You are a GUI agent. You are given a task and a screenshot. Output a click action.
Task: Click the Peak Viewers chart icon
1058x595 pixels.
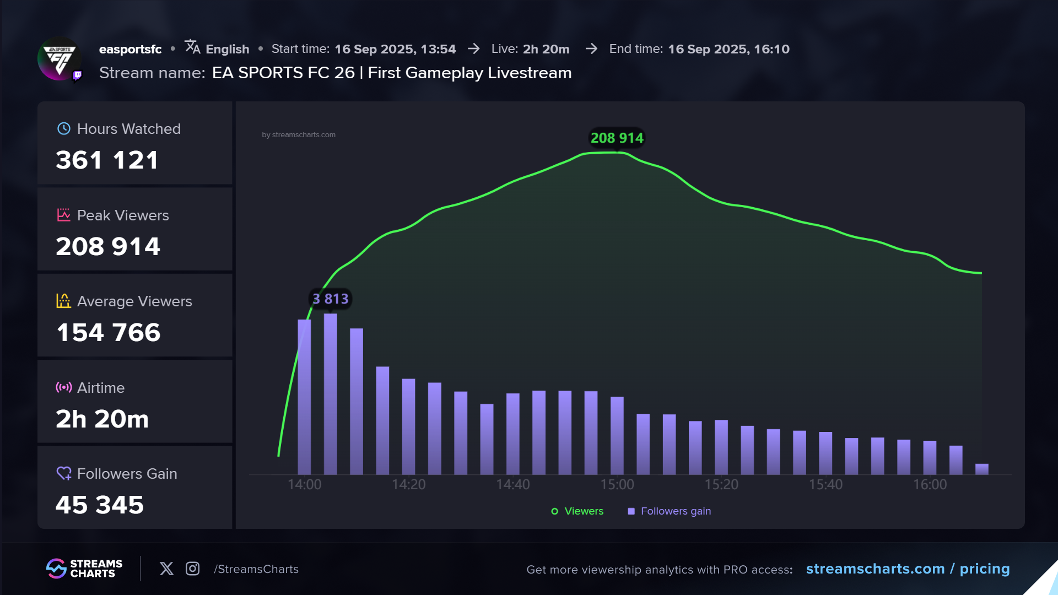(64, 215)
